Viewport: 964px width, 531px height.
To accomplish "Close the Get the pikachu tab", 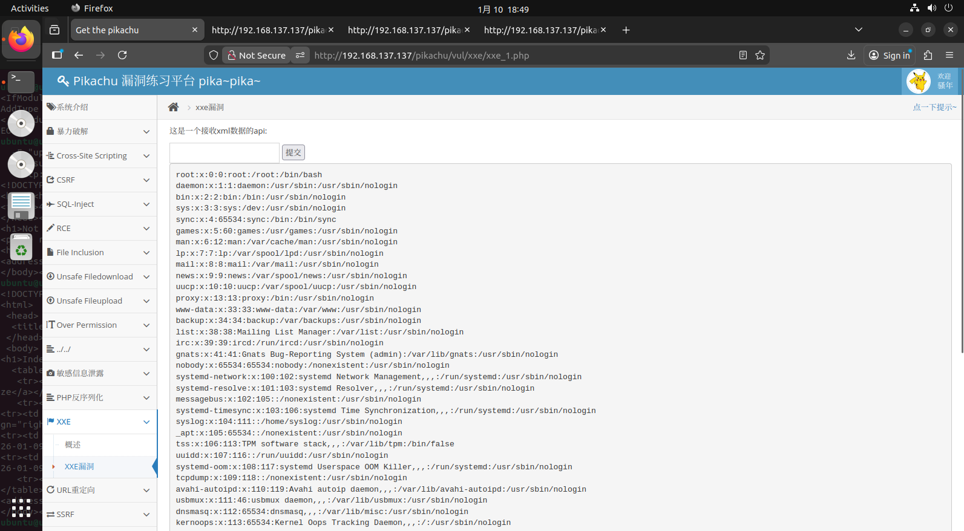I will click(x=195, y=30).
